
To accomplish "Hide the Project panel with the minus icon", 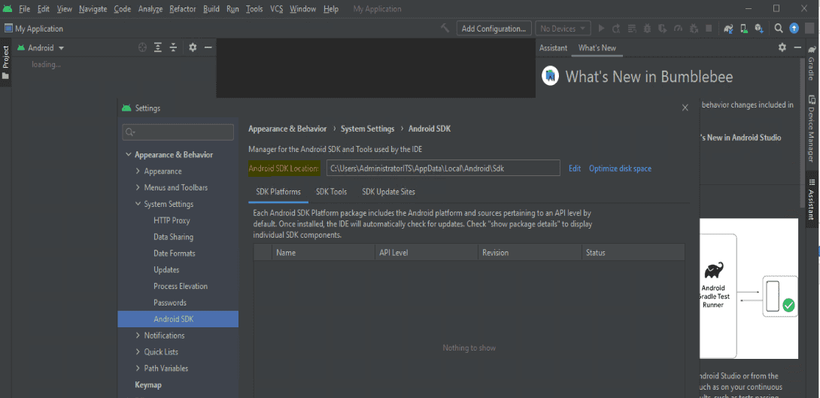I will (x=208, y=47).
